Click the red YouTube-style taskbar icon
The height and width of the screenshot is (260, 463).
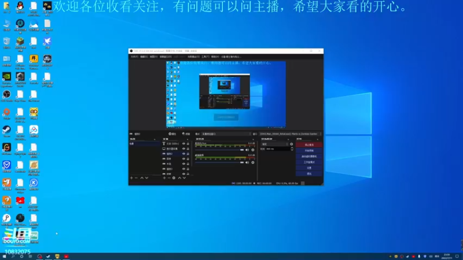pos(66,257)
